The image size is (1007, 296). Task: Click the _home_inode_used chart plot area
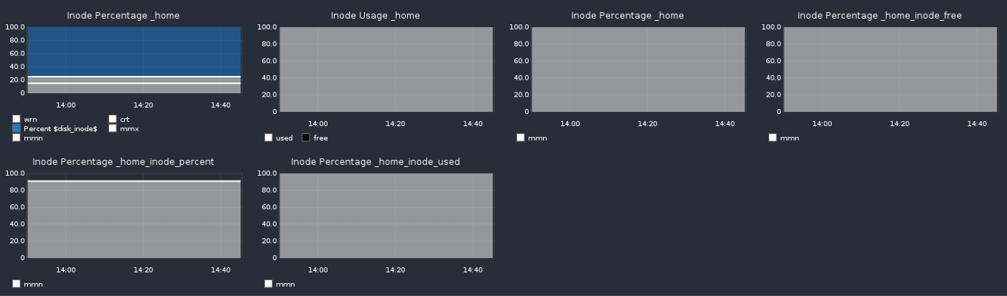tap(386, 216)
